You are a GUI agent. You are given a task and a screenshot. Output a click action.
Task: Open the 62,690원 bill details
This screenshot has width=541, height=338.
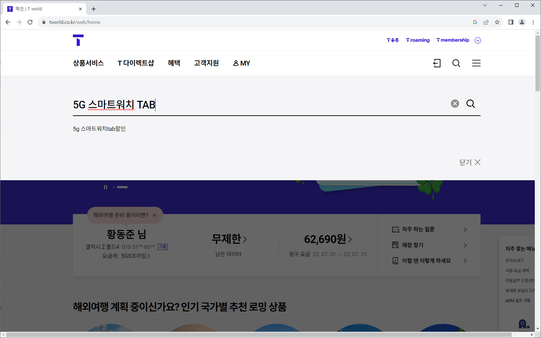(328, 239)
